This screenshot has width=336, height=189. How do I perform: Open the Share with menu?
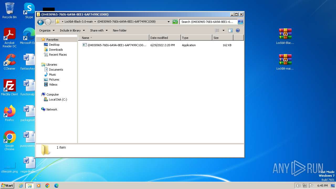[x=99, y=30]
